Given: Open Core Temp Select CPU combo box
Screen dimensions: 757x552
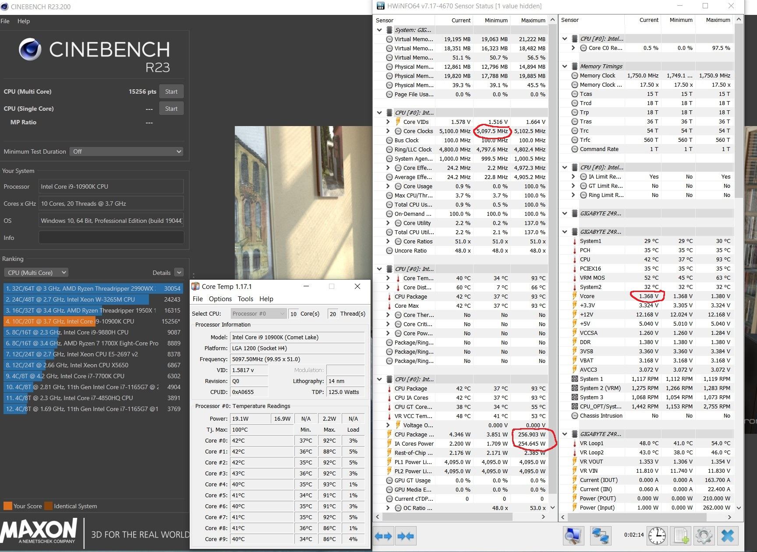Looking at the screenshot, I should coord(258,313).
